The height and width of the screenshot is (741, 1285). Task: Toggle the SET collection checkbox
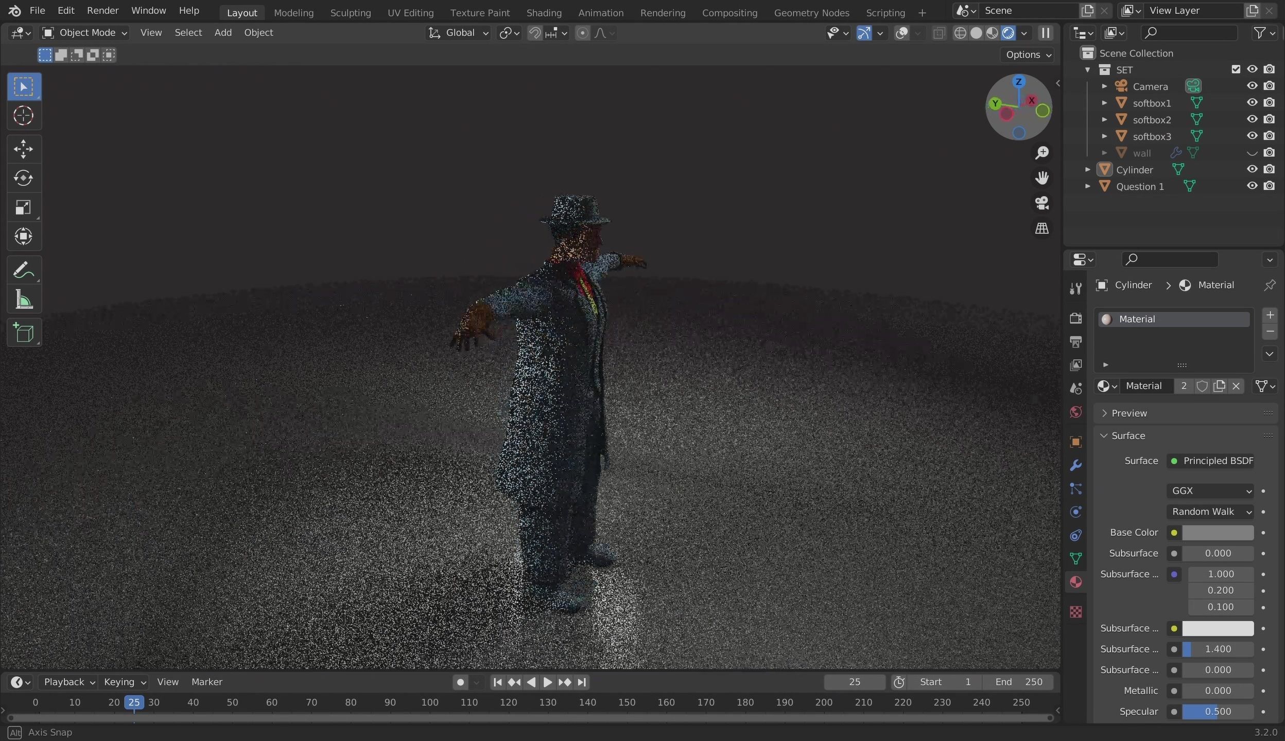point(1236,69)
